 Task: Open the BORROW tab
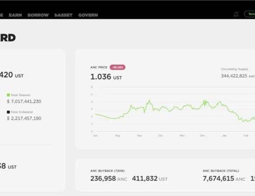(x=38, y=15)
